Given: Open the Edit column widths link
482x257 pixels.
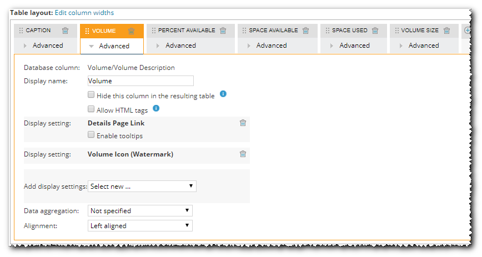Looking at the screenshot, I should coord(84,13).
